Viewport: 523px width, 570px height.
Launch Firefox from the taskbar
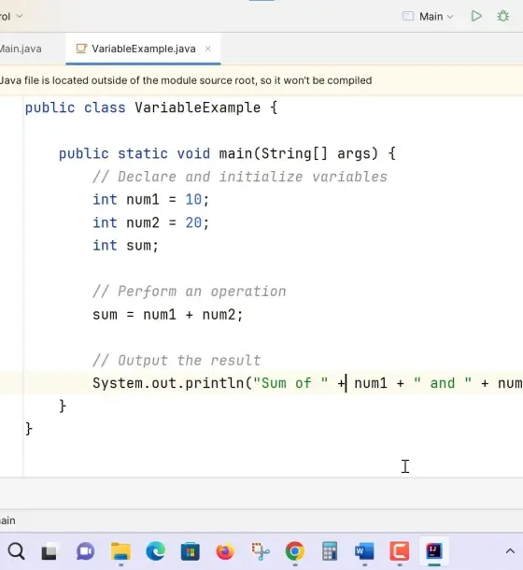tap(225, 551)
